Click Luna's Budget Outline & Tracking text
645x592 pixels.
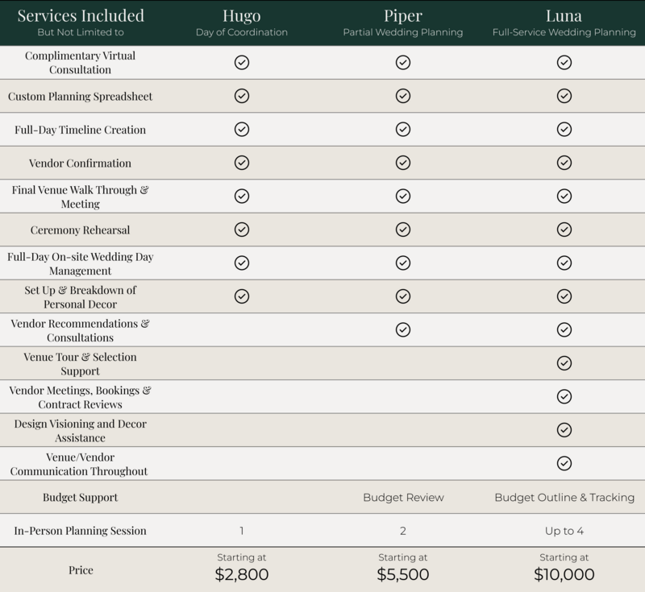click(x=564, y=497)
